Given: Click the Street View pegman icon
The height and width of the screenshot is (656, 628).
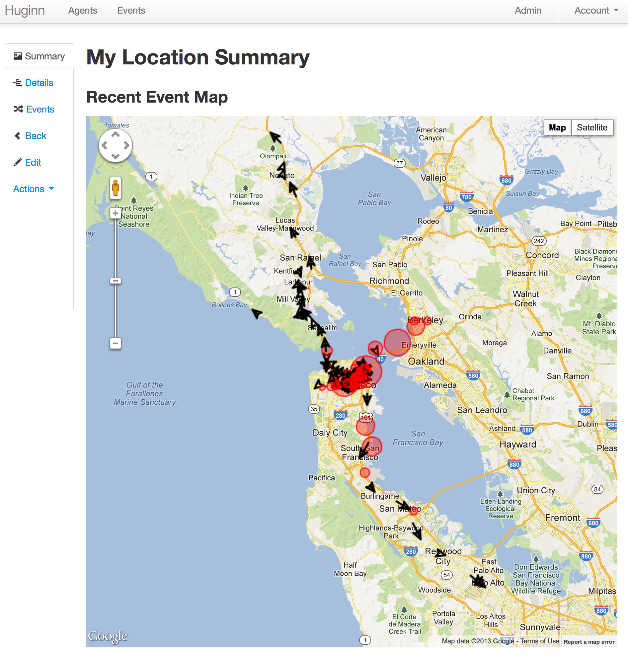Looking at the screenshot, I should [x=116, y=188].
